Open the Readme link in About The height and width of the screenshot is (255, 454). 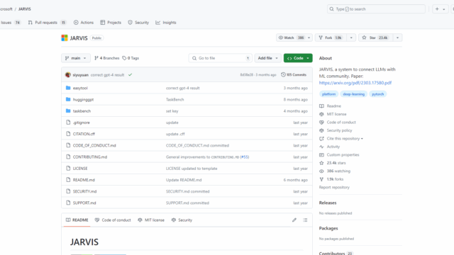(x=330, y=106)
